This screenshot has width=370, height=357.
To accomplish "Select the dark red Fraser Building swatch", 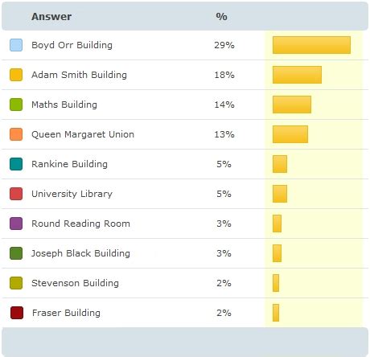I will (17, 313).
